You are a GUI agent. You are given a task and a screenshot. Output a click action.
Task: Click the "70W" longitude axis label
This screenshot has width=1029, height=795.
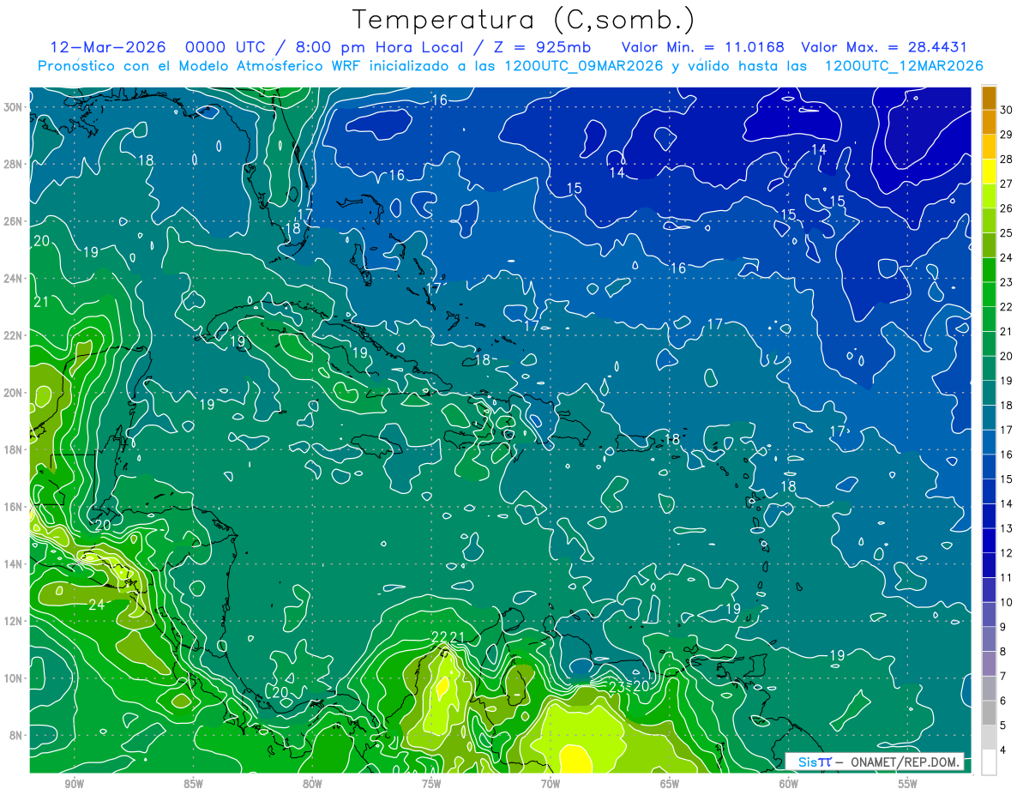(x=551, y=784)
